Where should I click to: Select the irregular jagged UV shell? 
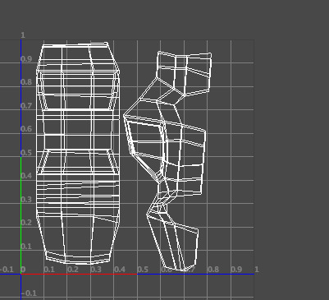coord(167,162)
